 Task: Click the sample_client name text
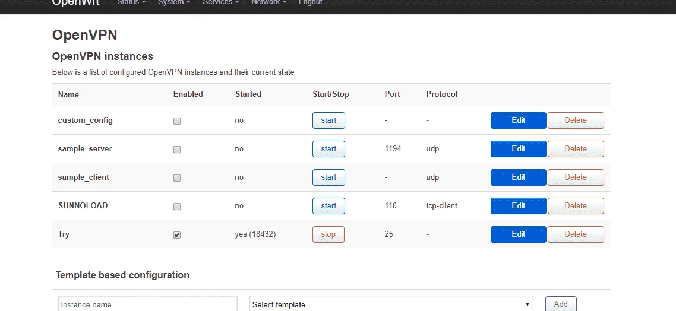click(84, 177)
